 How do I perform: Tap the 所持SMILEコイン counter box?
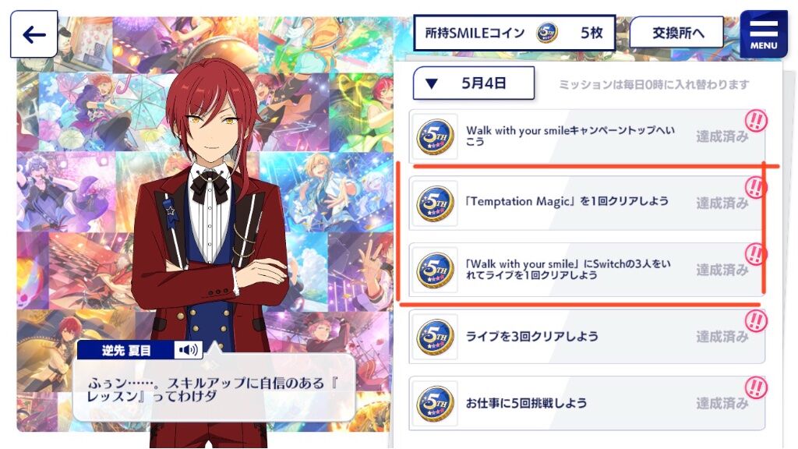click(514, 33)
